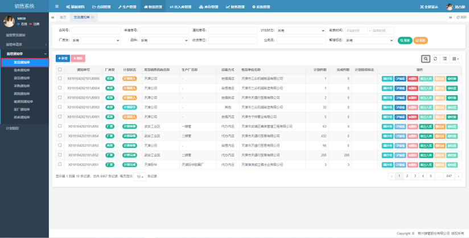The width and height of the screenshot is (469, 238).
Task: Open the 出入库管理 top menu
Action: coord(180,7)
